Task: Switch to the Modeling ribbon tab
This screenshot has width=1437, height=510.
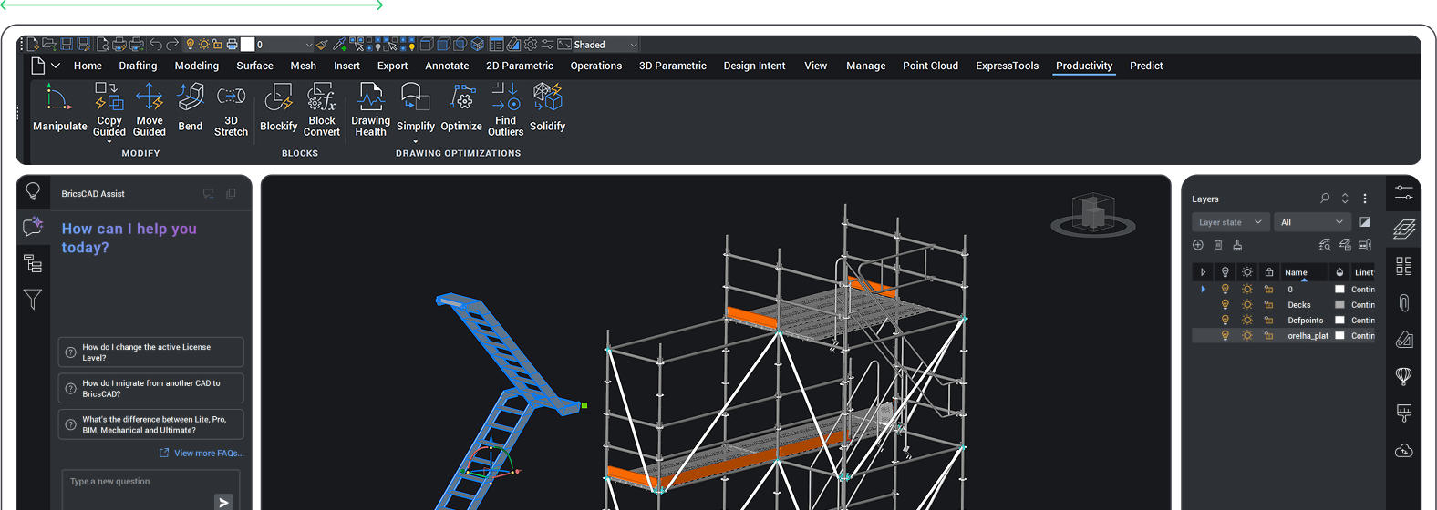Action: click(x=197, y=66)
